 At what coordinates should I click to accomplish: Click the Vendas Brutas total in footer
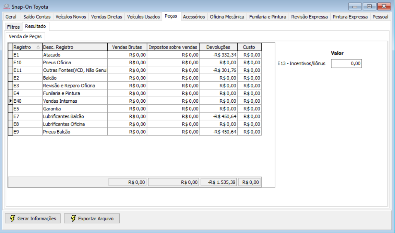point(127,182)
